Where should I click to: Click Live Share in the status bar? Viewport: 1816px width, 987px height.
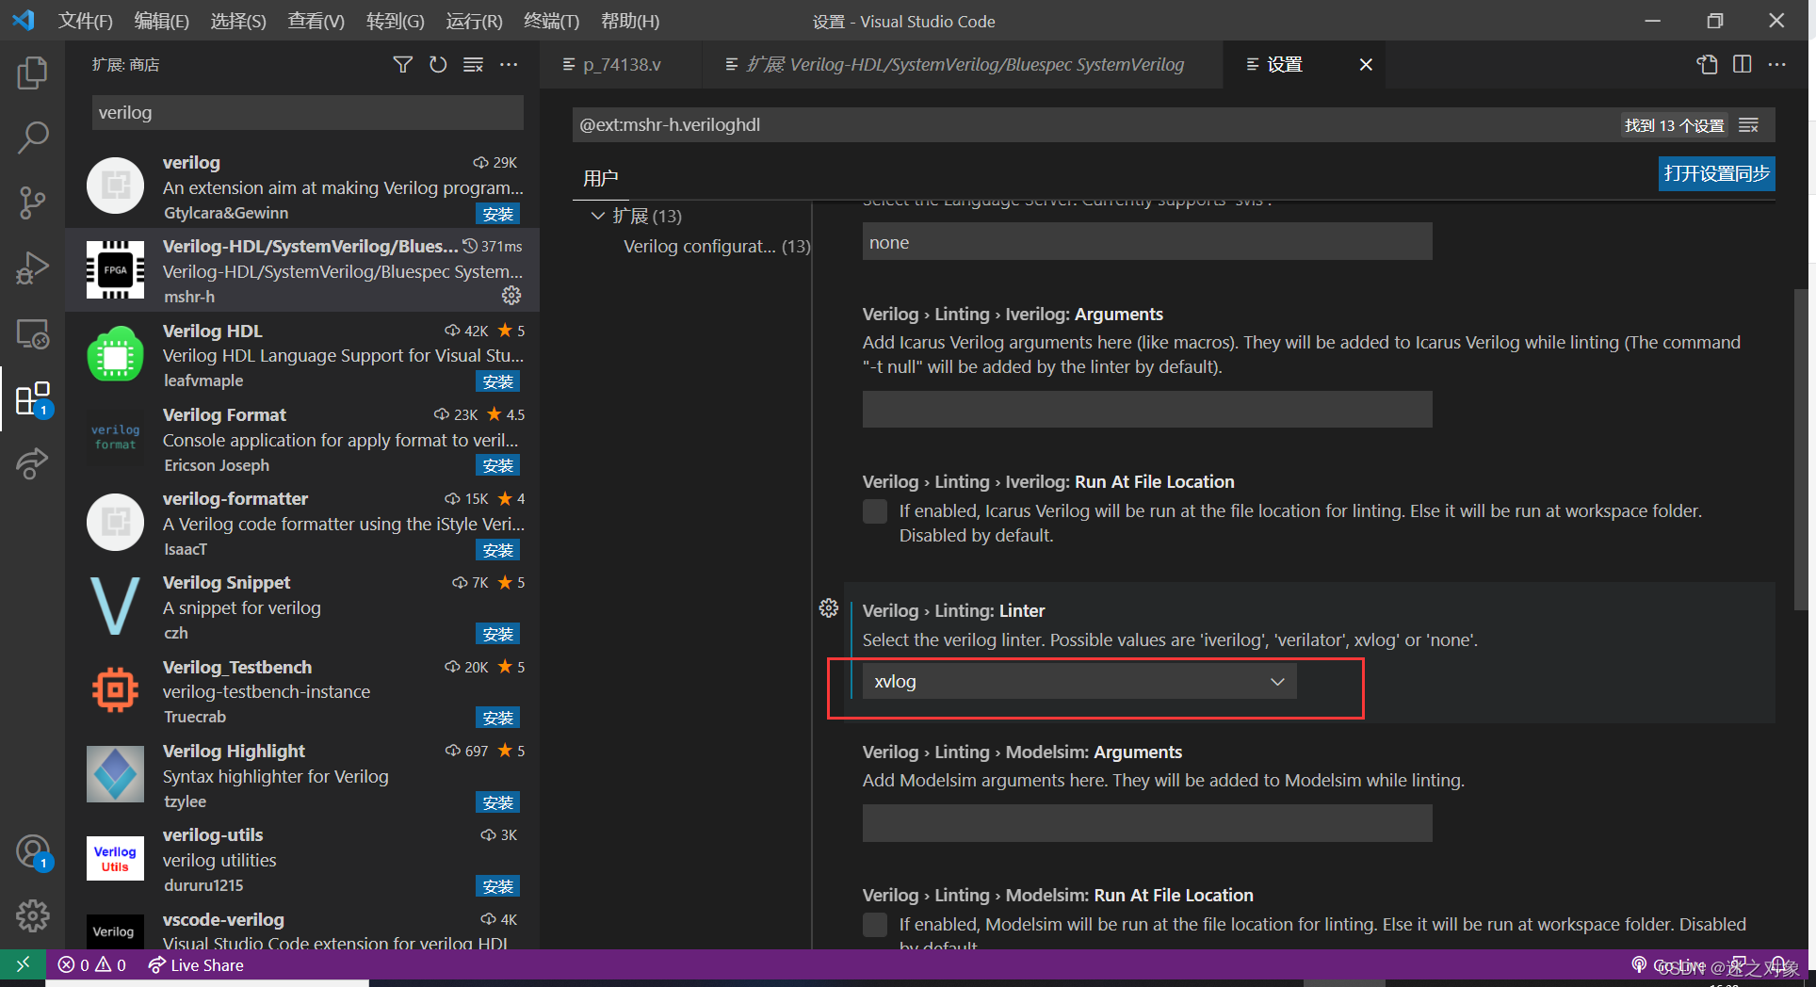click(x=196, y=965)
